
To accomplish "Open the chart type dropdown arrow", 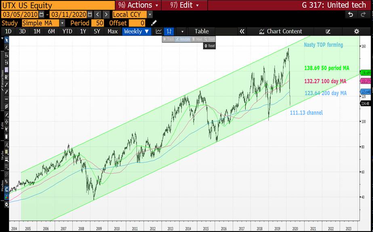I will 182,31.
